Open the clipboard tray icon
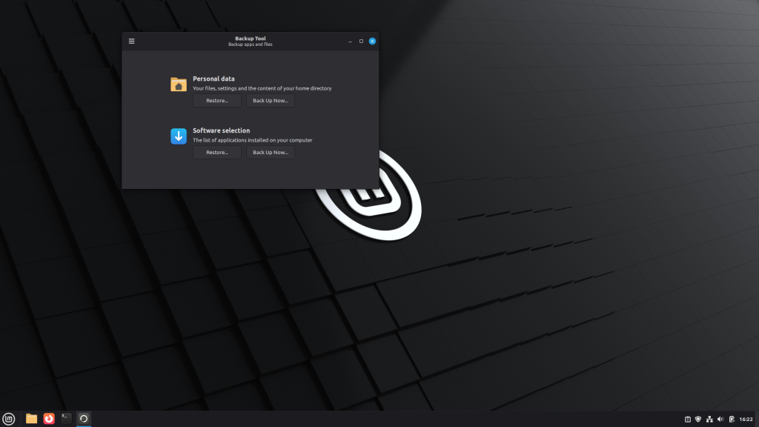759x427 pixels. click(x=687, y=420)
